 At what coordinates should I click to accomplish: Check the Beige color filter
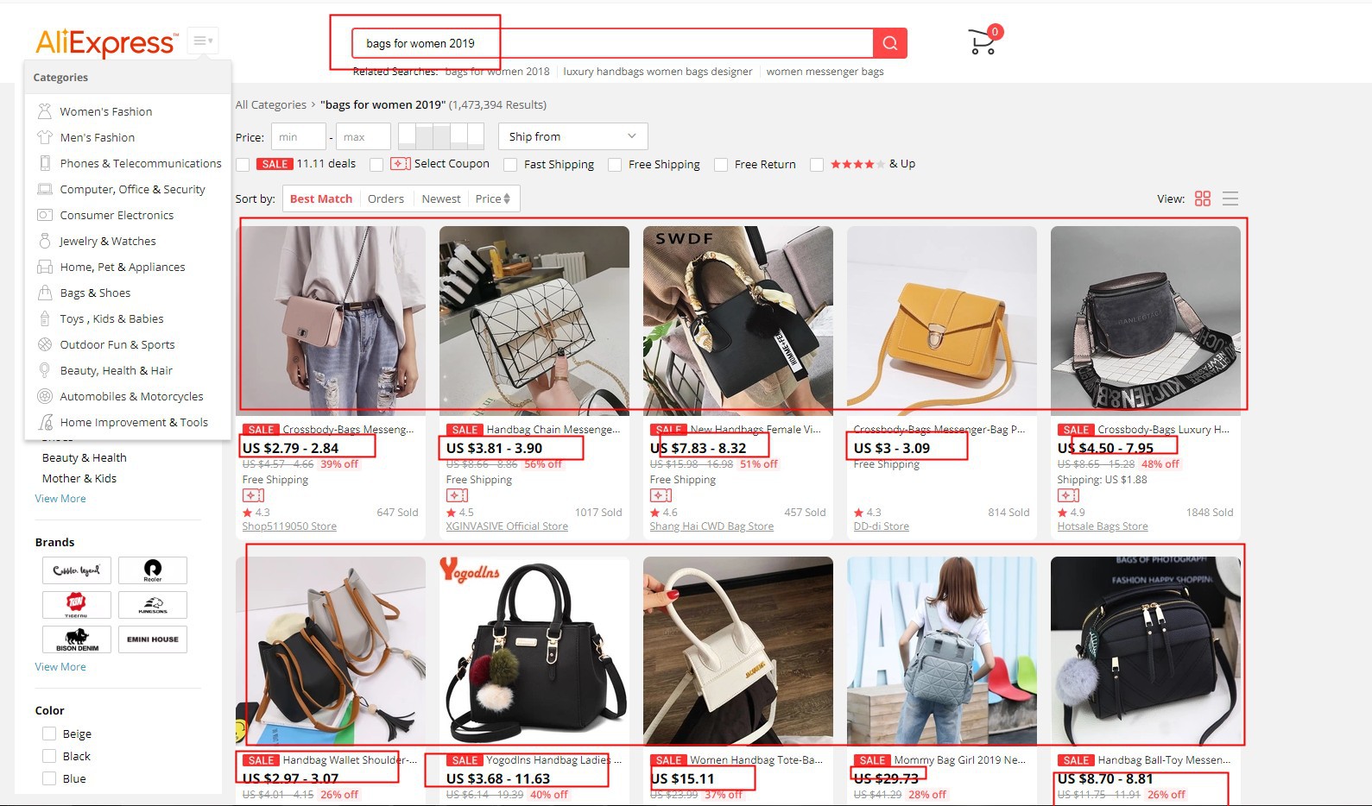coord(49,734)
